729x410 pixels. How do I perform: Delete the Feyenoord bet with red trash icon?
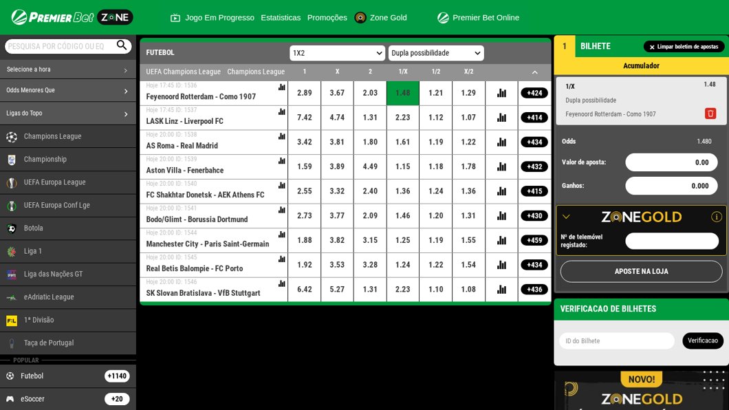click(x=710, y=114)
